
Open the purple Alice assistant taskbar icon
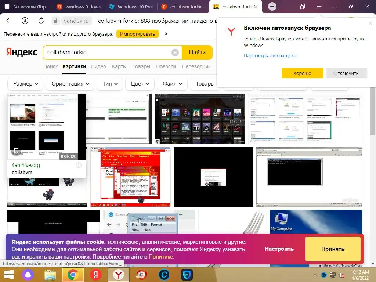click(x=28, y=275)
